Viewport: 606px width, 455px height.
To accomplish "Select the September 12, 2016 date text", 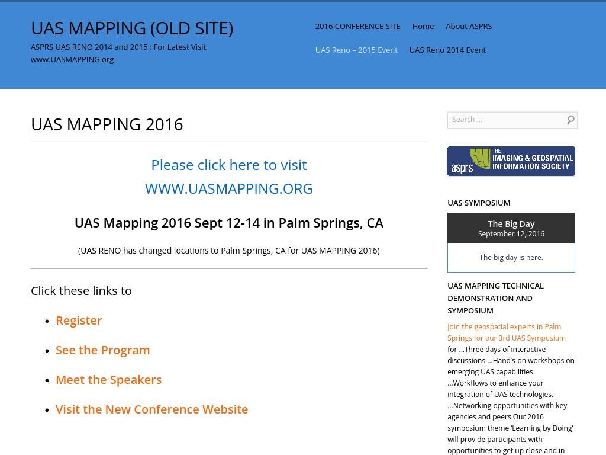I will [511, 233].
